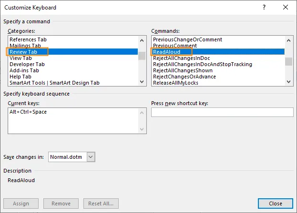Close the Customize Keyboard dialog with X
The image size is (297, 213).
(285, 8)
